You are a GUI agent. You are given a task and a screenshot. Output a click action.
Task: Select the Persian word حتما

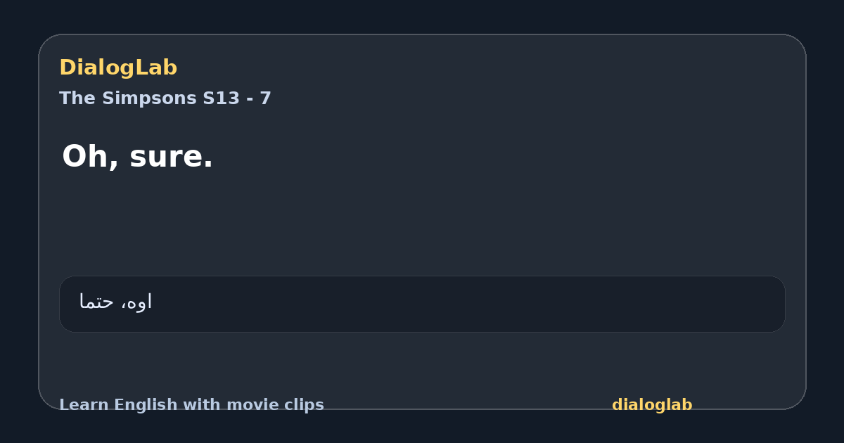[x=96, y=302]
